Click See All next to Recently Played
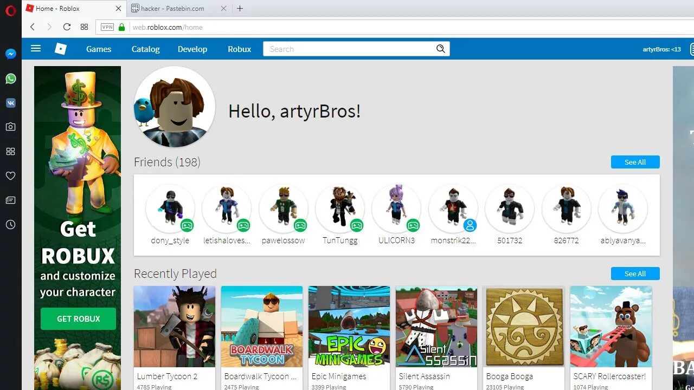Image resolution: width=694 pixels, height=390 pixels. (x=635, y=274)
